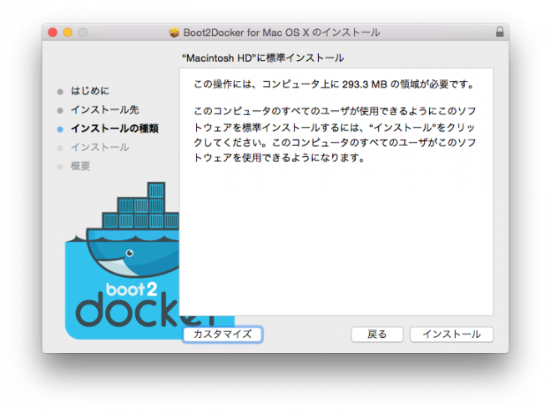This screenshot has width=551, height=413.
Task: Close the installer with the red button
Action: coord(52,33)
